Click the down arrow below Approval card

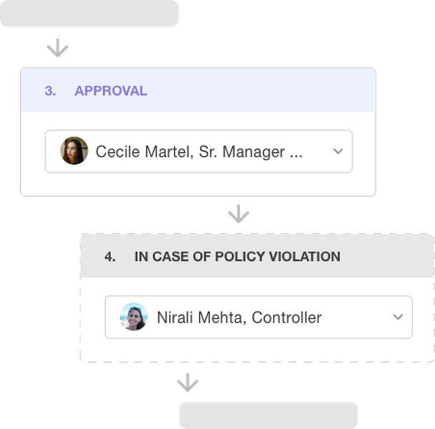click(239, 214)
